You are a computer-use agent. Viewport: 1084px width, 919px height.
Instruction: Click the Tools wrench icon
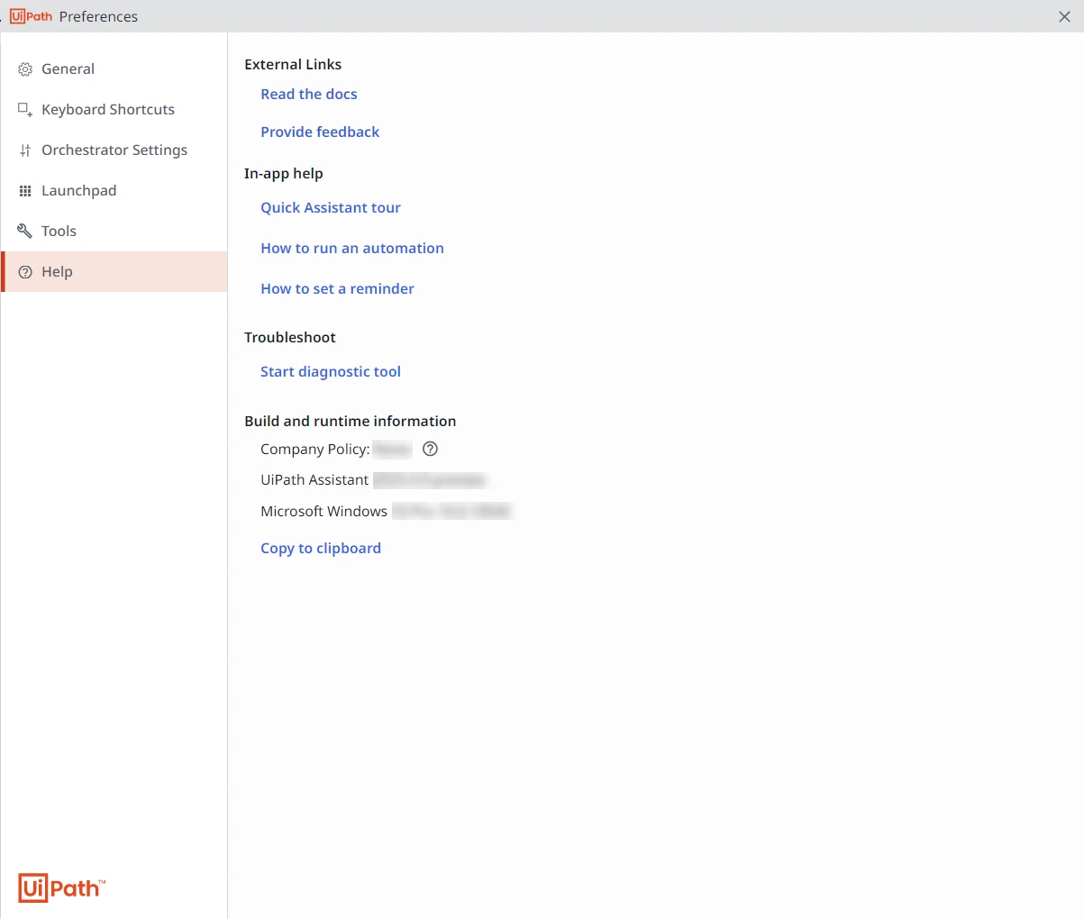point(25,232)
